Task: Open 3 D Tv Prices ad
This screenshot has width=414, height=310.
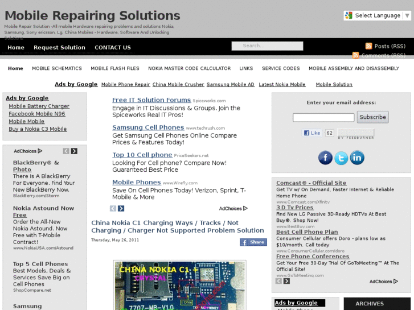Action: (294, 208)
